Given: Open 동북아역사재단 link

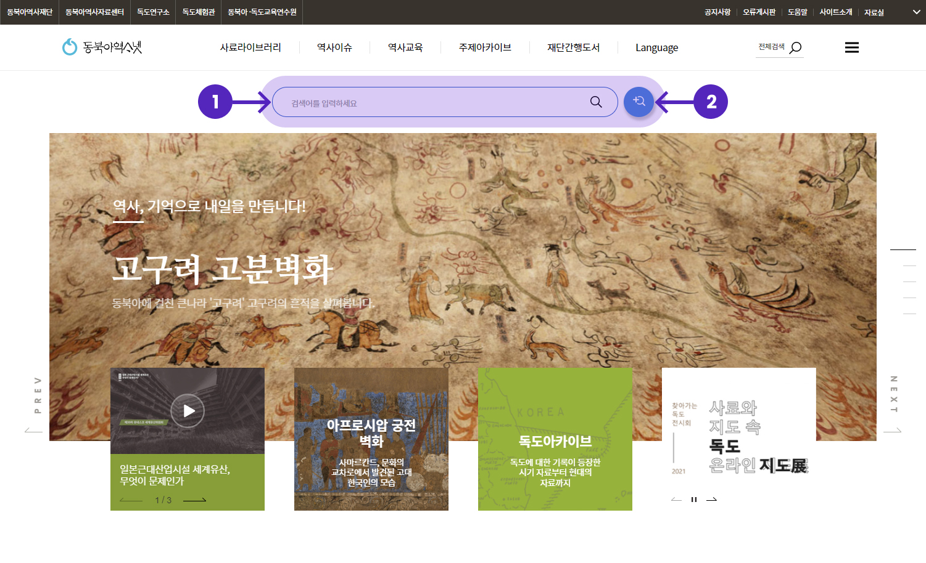Looking at the screenshot, I should [30, 12].
